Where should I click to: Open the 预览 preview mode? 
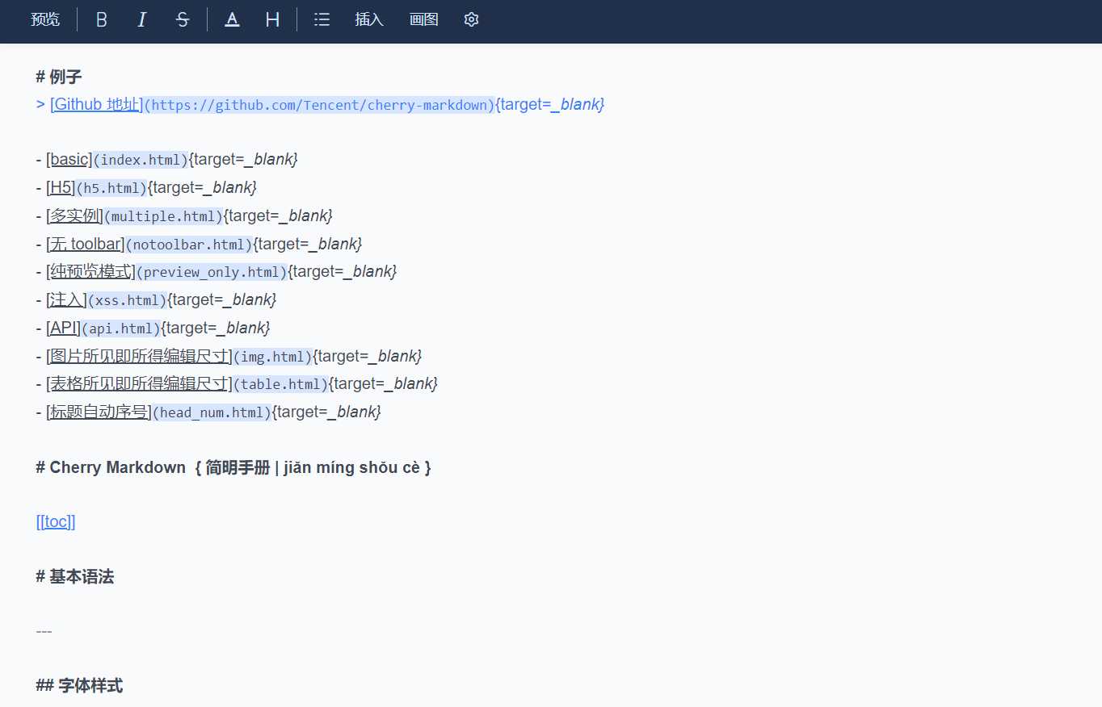click(x=45, y=19)
